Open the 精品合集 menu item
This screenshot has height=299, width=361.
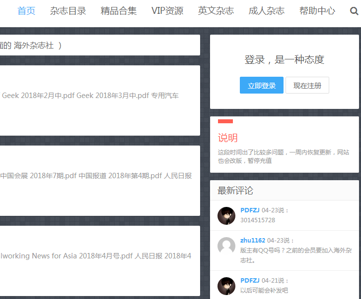(x=119, y=11)
